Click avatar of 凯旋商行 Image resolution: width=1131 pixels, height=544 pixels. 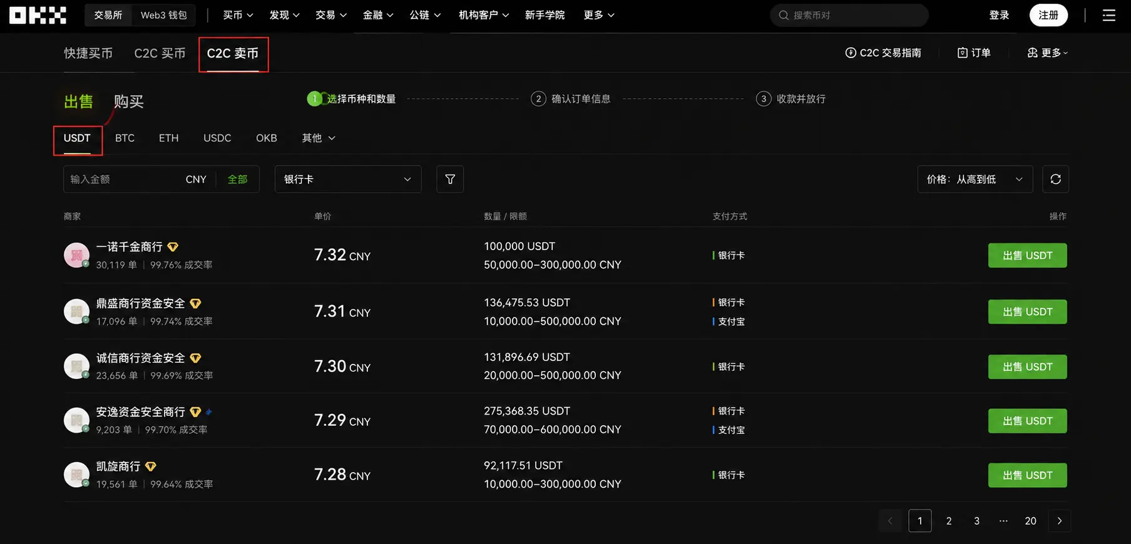click(76, 475)
